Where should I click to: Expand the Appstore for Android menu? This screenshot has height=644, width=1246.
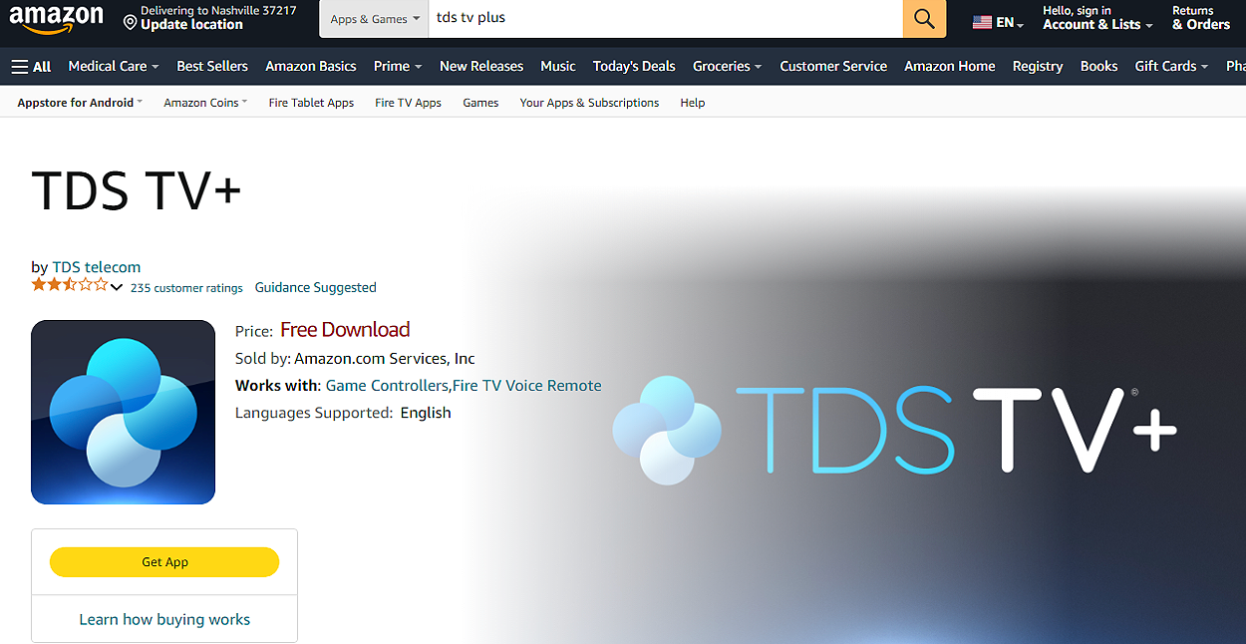tap(78, 102)
